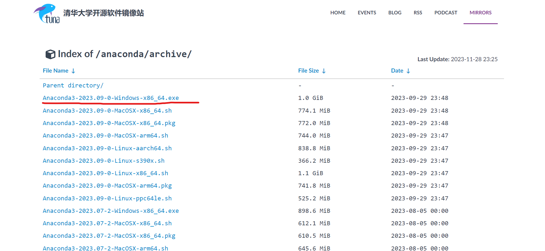Image resolution: width=545 pixels, height=251 pixels.
Task: Download Anaconda3-2023.07-2-MacOSX-x86_64.sh
Action: click(107, 223)
